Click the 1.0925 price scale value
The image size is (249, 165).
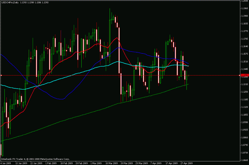245,130
